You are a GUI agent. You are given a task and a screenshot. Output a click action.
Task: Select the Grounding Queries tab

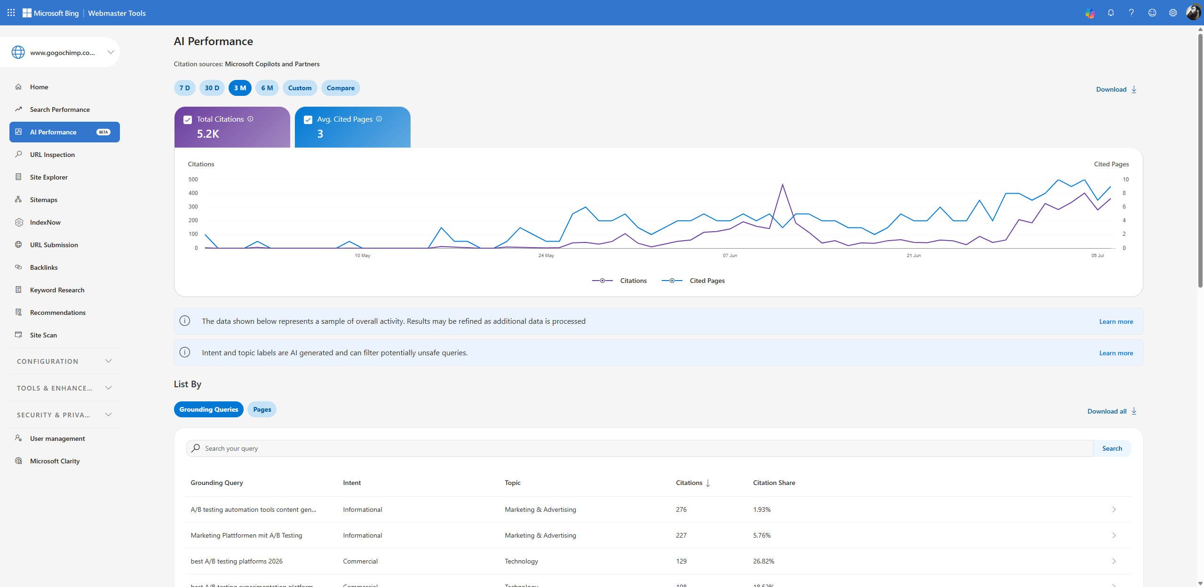tap(209, 409)
